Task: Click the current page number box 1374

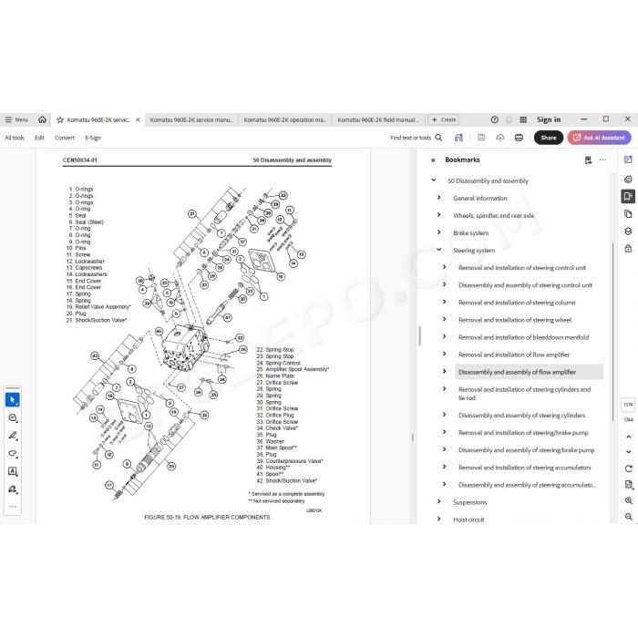Action: coord(628,405)
